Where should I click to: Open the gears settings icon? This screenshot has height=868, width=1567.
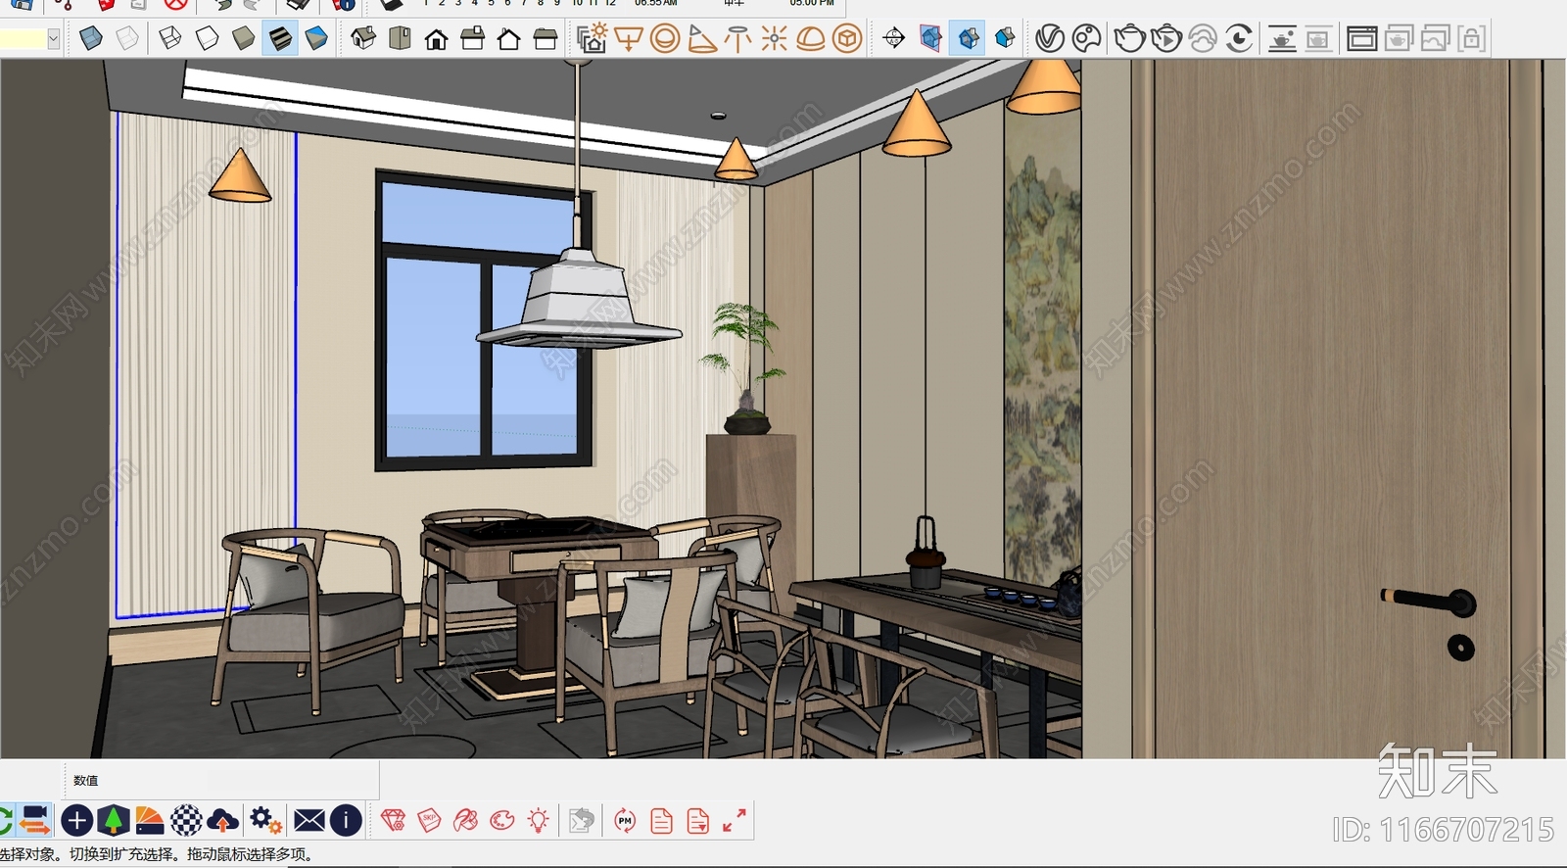click(x=265, y=820)
